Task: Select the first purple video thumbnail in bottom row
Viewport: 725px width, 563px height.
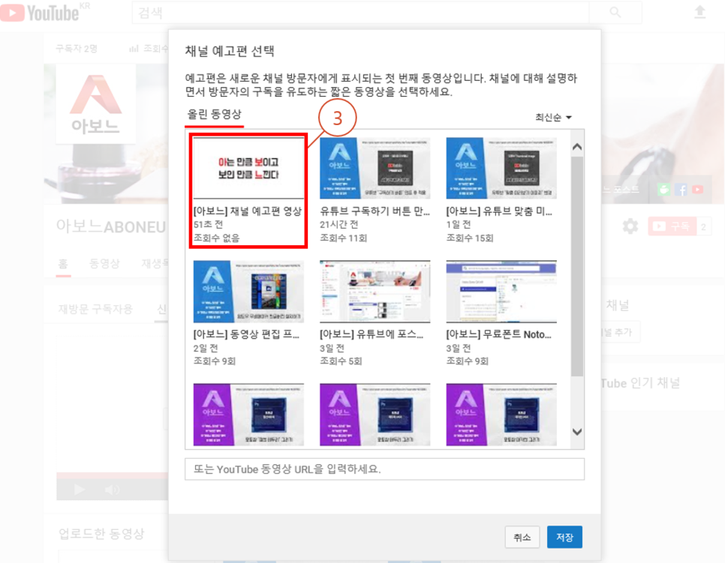Action: 248,415
